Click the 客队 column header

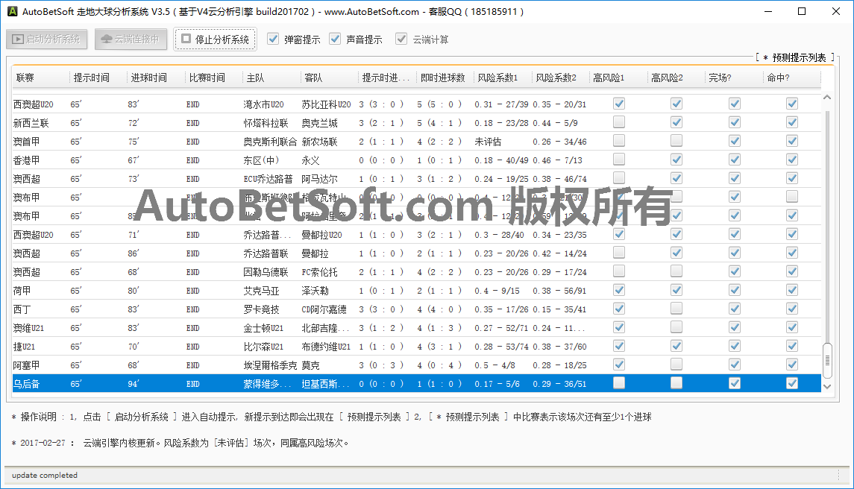coord(329,78)
